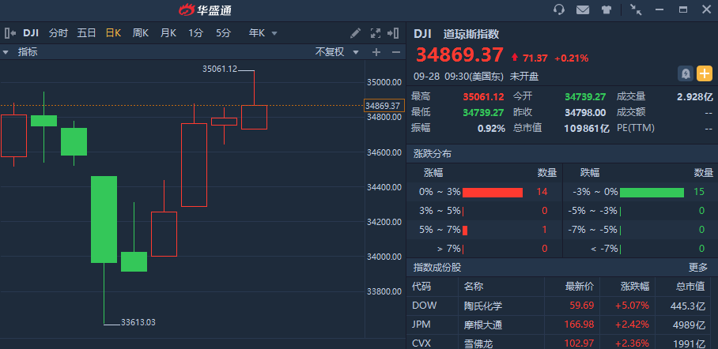Zoom in chart with plus icon

376,52
